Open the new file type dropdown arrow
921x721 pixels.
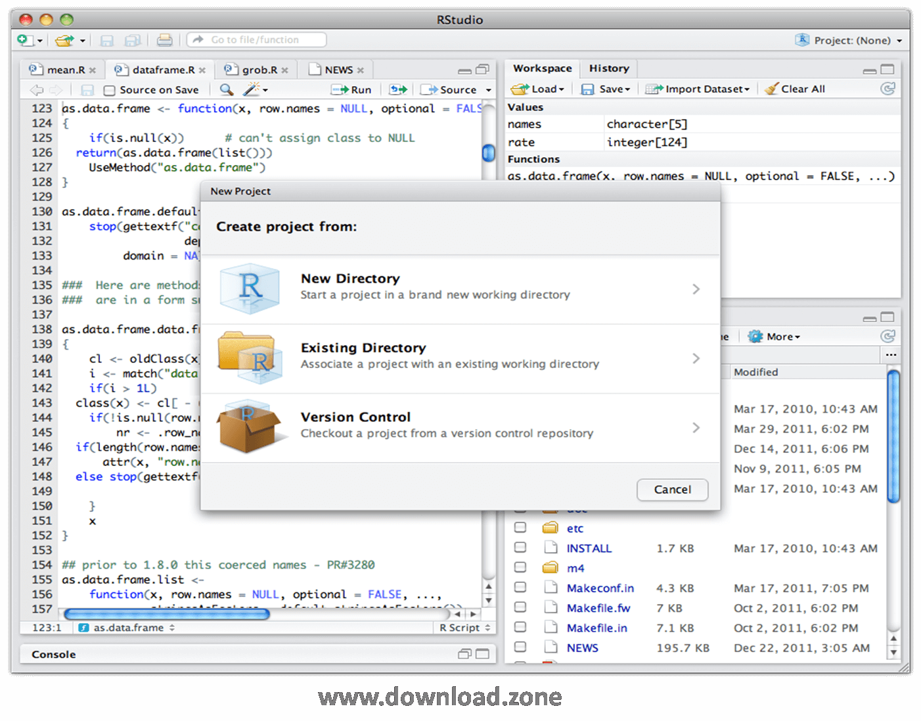(40, 41)
